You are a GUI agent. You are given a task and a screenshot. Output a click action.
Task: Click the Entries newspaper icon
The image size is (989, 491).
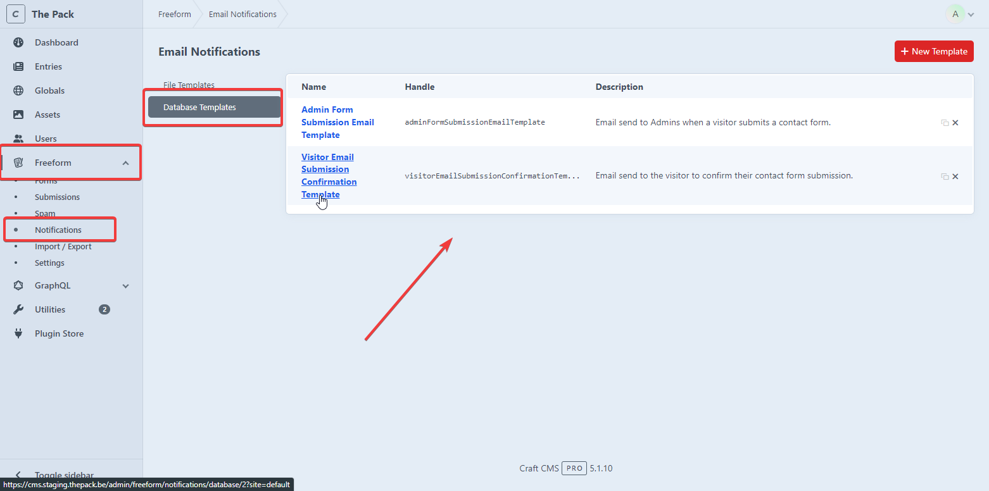click(18, 66)
